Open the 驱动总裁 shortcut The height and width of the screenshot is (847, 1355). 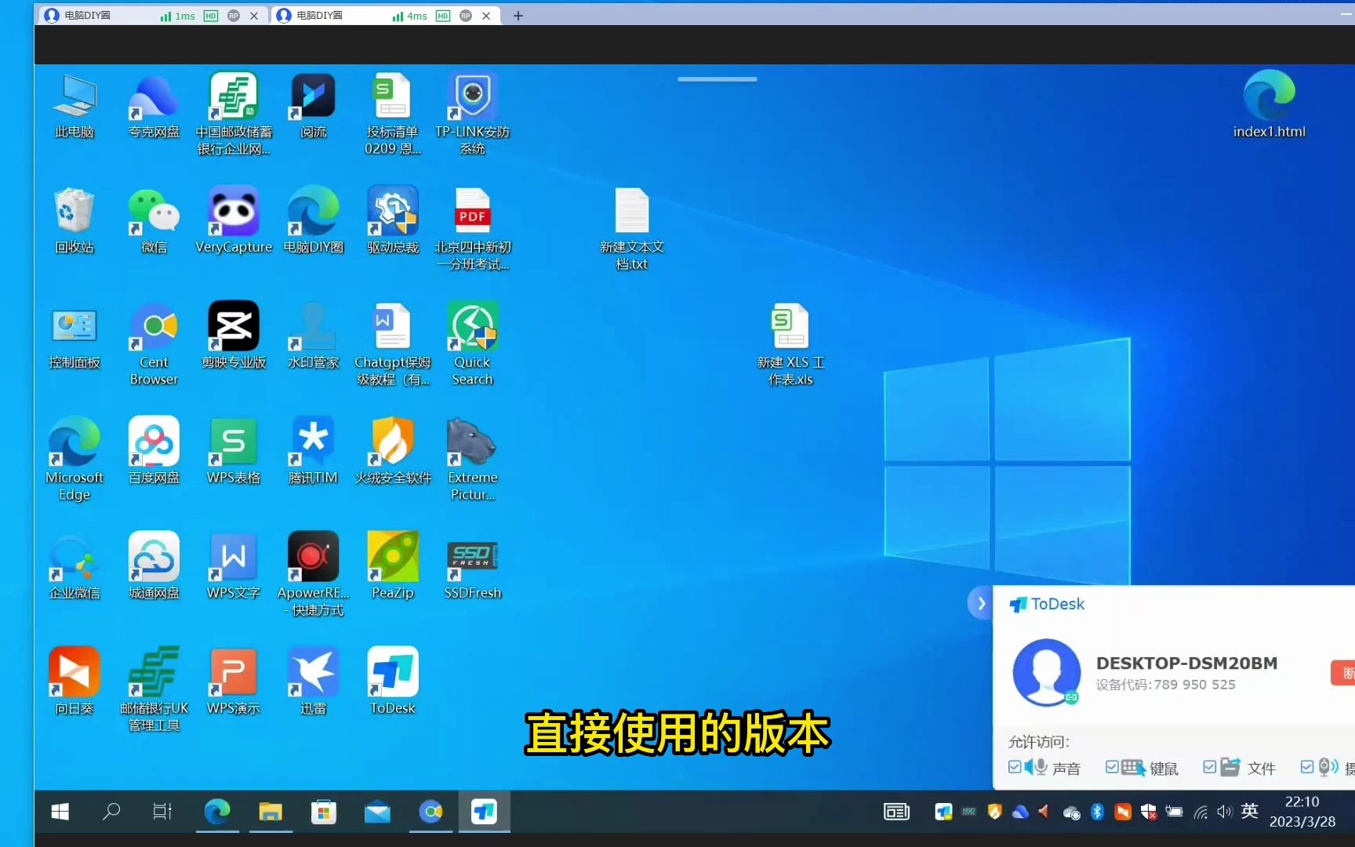point(393,222)
